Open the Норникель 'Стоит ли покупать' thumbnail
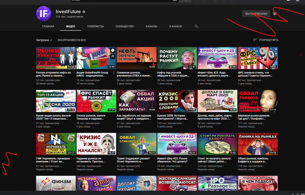Screen dimensions: 305x195 point(56,144)
